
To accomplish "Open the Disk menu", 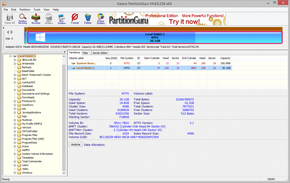I will (x=14, y=10).
